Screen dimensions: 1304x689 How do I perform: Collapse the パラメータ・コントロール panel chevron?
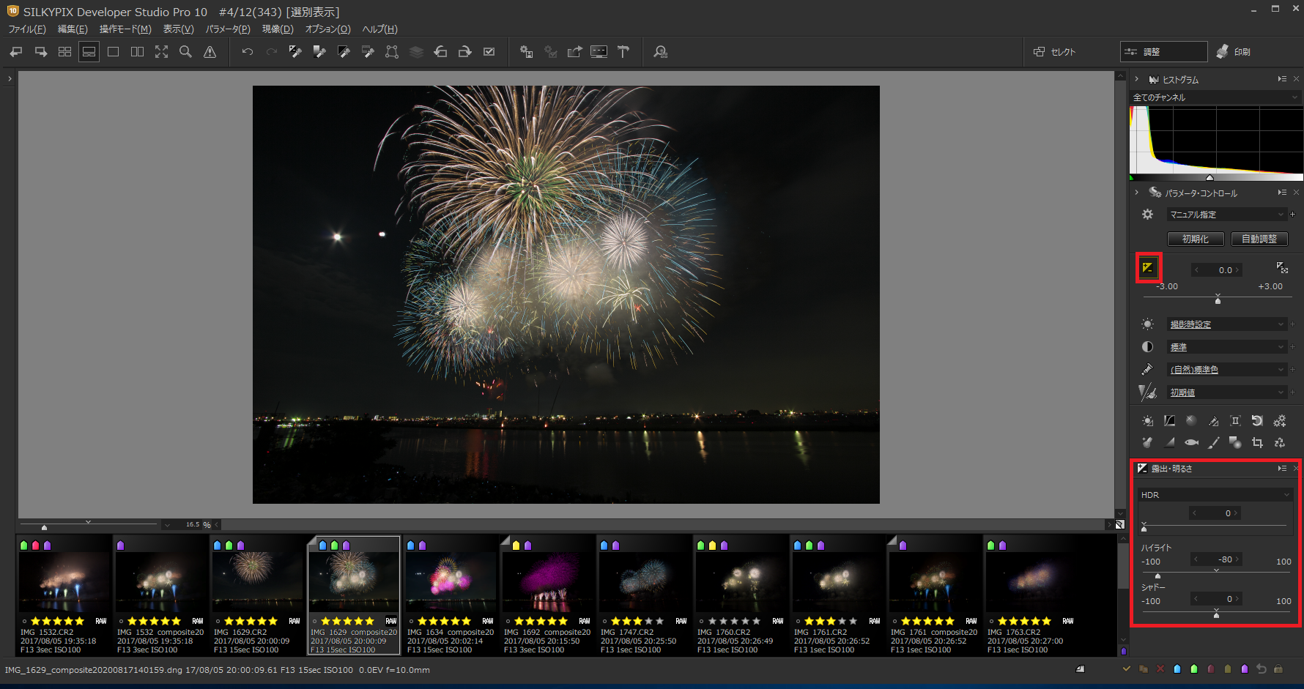pyautogui.click(x=1136, y=193)
